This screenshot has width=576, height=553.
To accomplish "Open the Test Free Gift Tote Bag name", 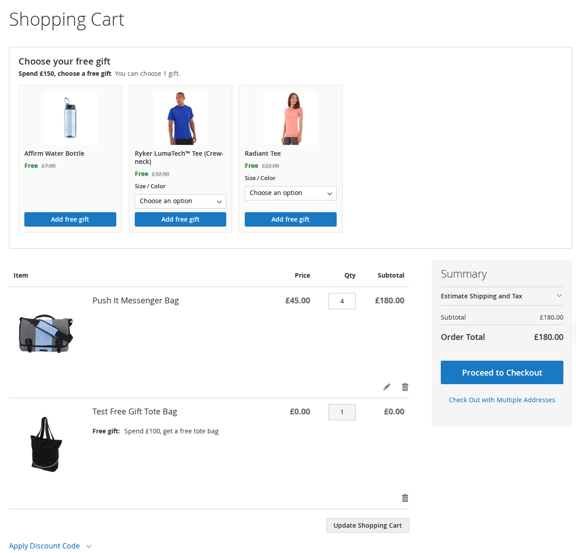I will tap(135, 412).
